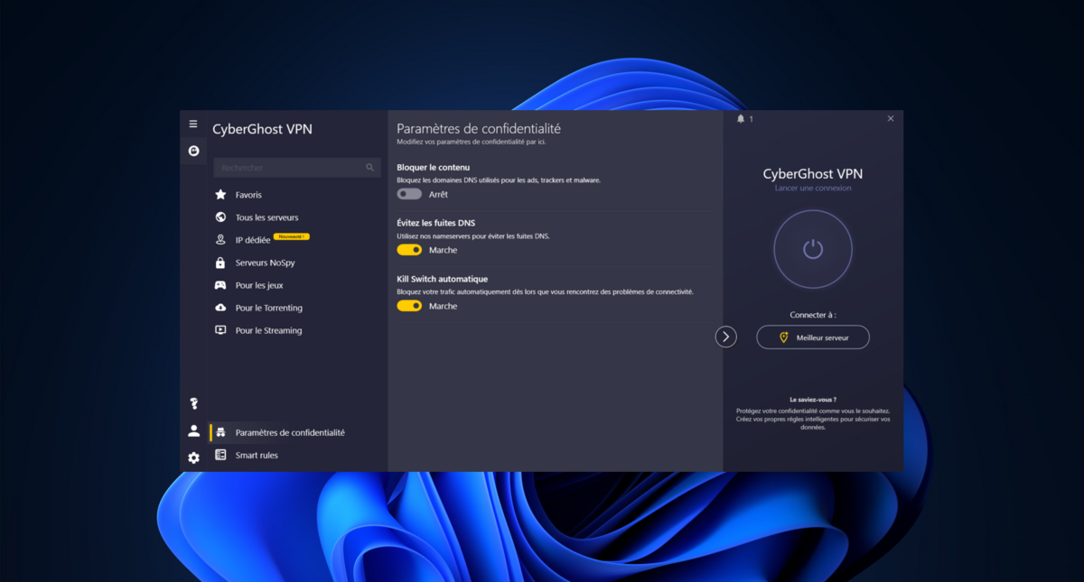Click the cloud download Torrenting icon

(220, 308)
